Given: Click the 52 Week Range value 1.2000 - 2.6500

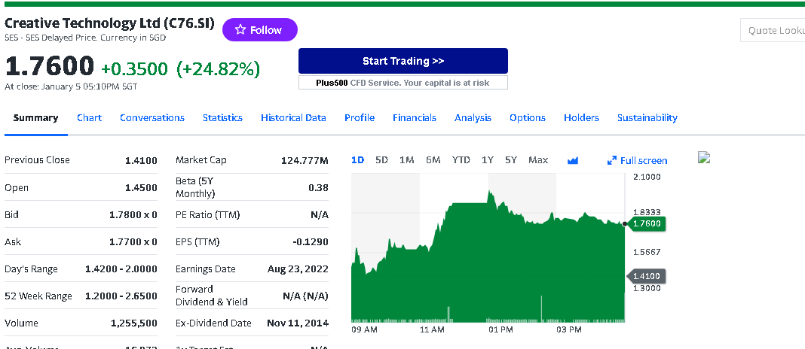Looking at the screenshot, I should click(x=121, y=296).
